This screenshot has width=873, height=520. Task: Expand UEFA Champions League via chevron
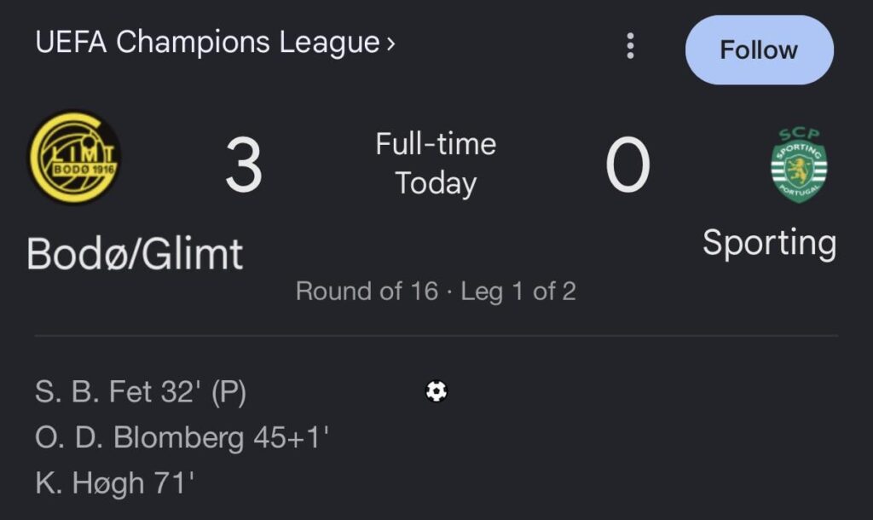(x=390, y=39)
